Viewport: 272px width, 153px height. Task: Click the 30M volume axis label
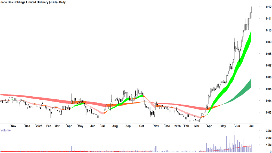tap(268, 131)
